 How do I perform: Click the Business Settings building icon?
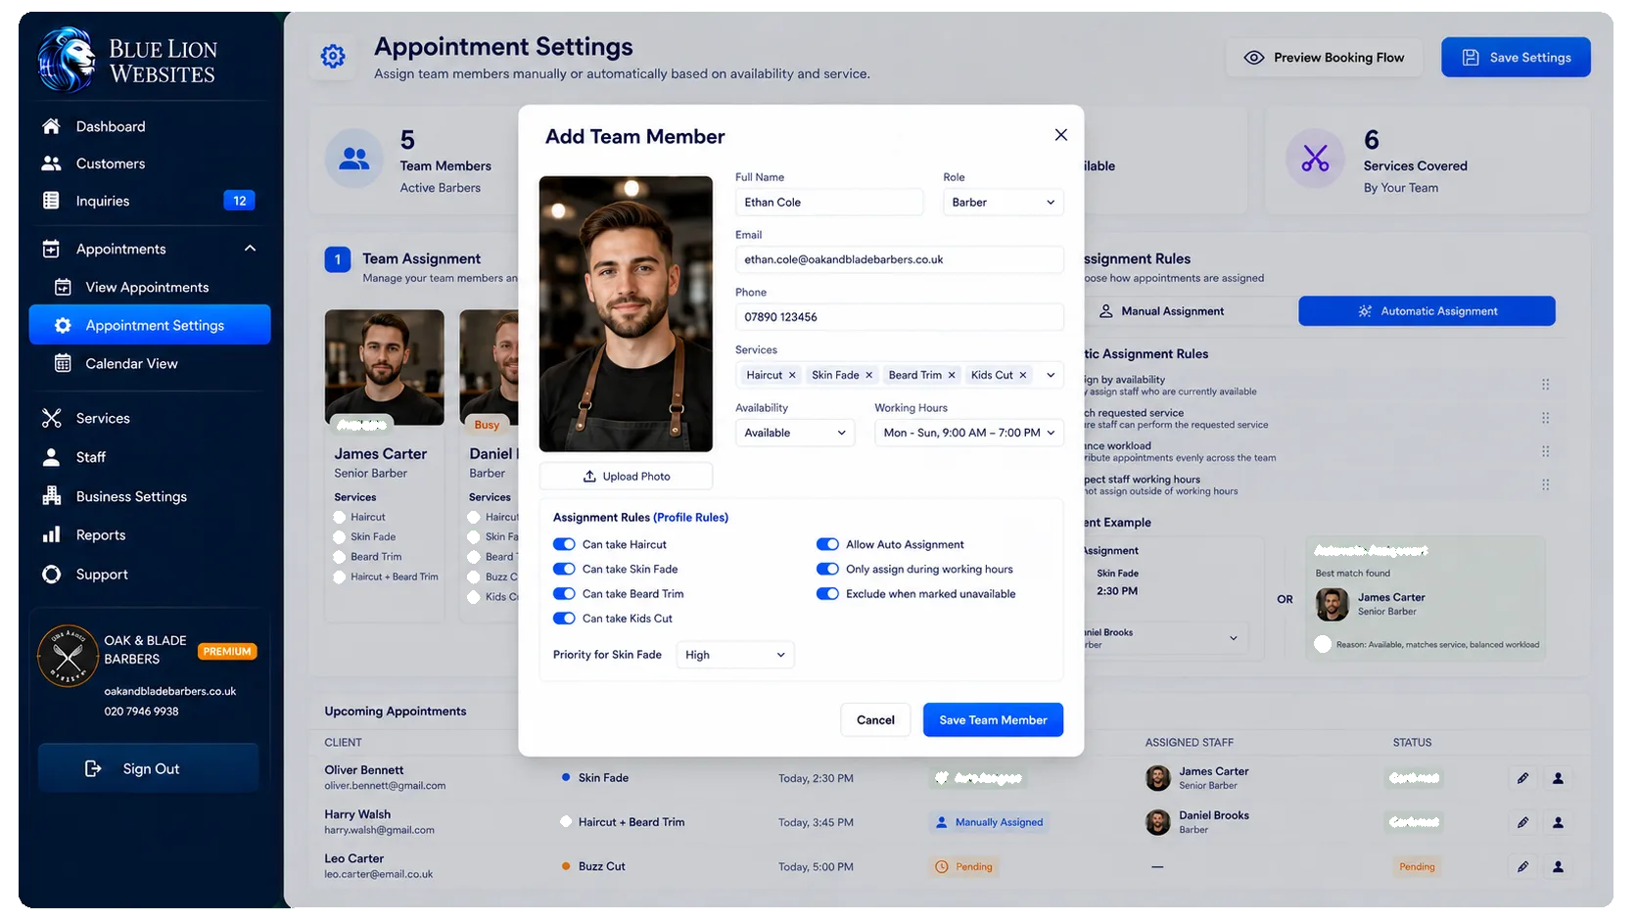point(52,496)
